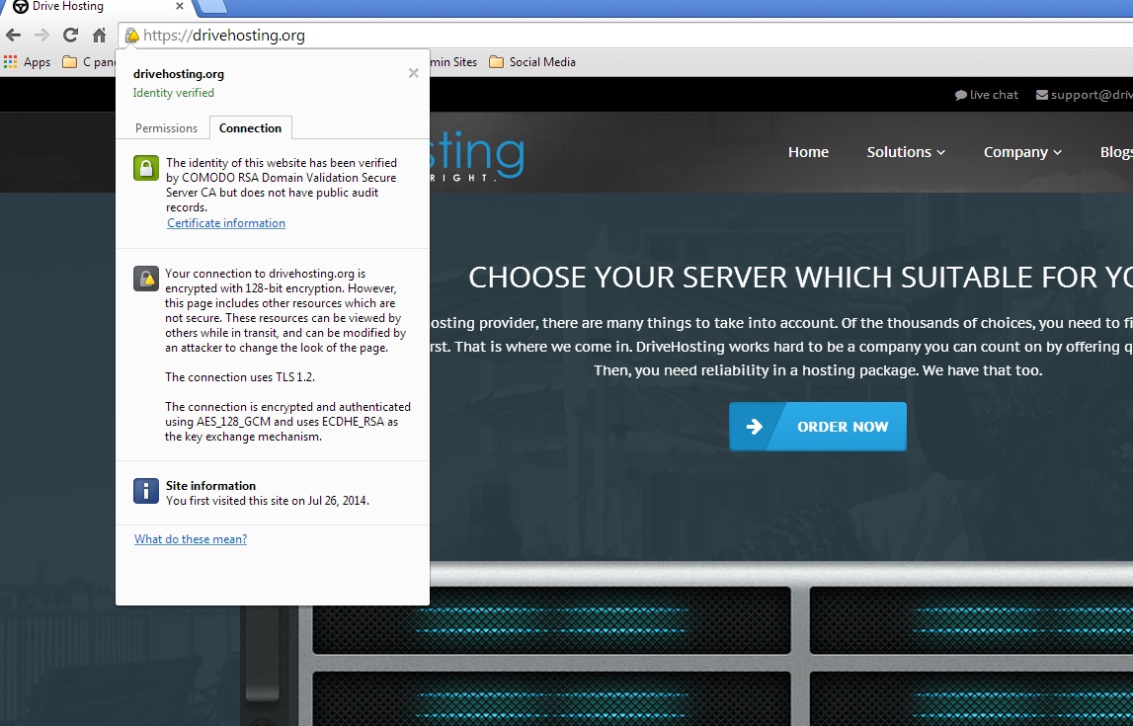Click the ORDER NOW button
1133x726 pixels.
817,426
